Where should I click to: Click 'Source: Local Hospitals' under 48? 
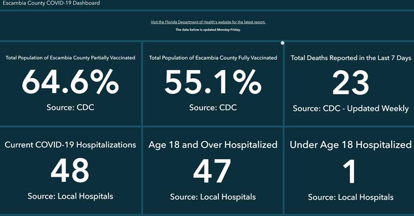click(x=70, y=196)
